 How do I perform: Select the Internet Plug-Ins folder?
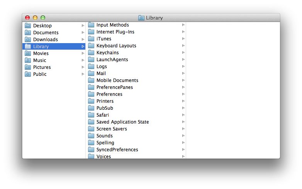click(x=115, y=32)
